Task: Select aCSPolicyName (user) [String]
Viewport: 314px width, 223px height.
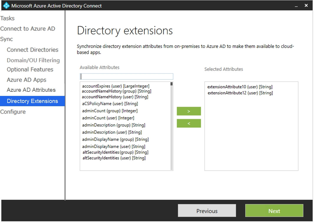Action: click(x=110, y=104)
